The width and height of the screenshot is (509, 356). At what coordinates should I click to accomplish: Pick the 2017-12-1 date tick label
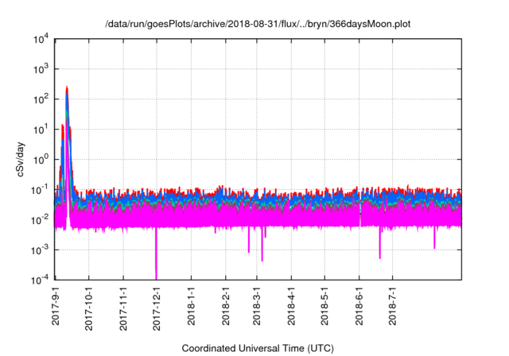157,308
